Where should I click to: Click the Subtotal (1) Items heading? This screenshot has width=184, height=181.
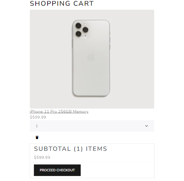[71, 149]
